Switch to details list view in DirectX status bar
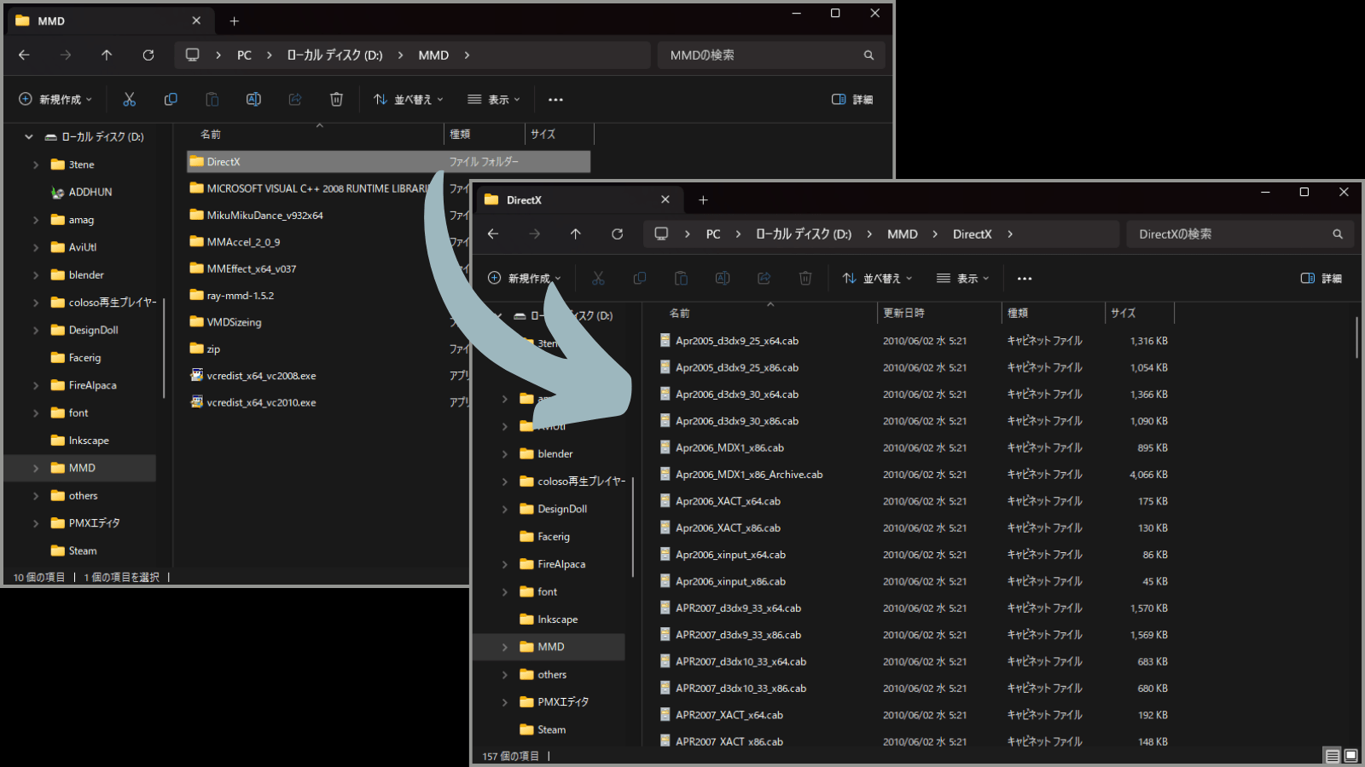 (1332, 756)
